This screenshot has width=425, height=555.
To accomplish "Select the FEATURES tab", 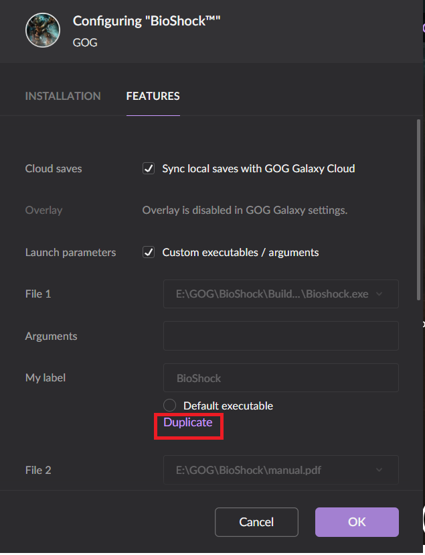I will coord(153,96).
